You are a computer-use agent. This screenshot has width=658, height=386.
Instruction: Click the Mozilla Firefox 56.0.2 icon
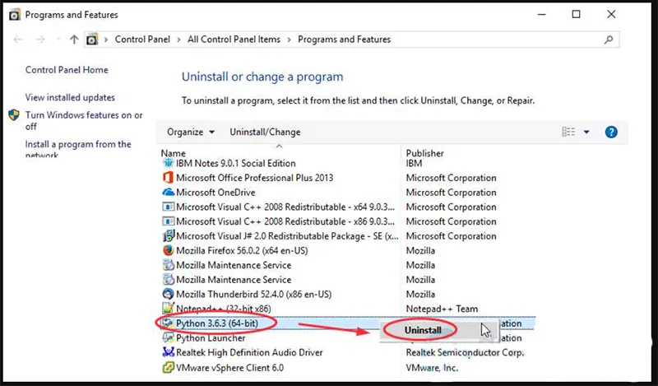point(168,251)
